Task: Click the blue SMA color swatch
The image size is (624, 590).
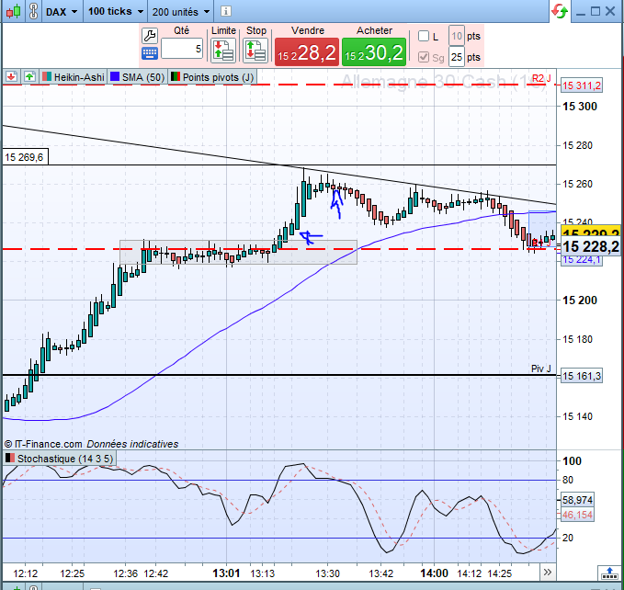Action: (x=115, y=76)
